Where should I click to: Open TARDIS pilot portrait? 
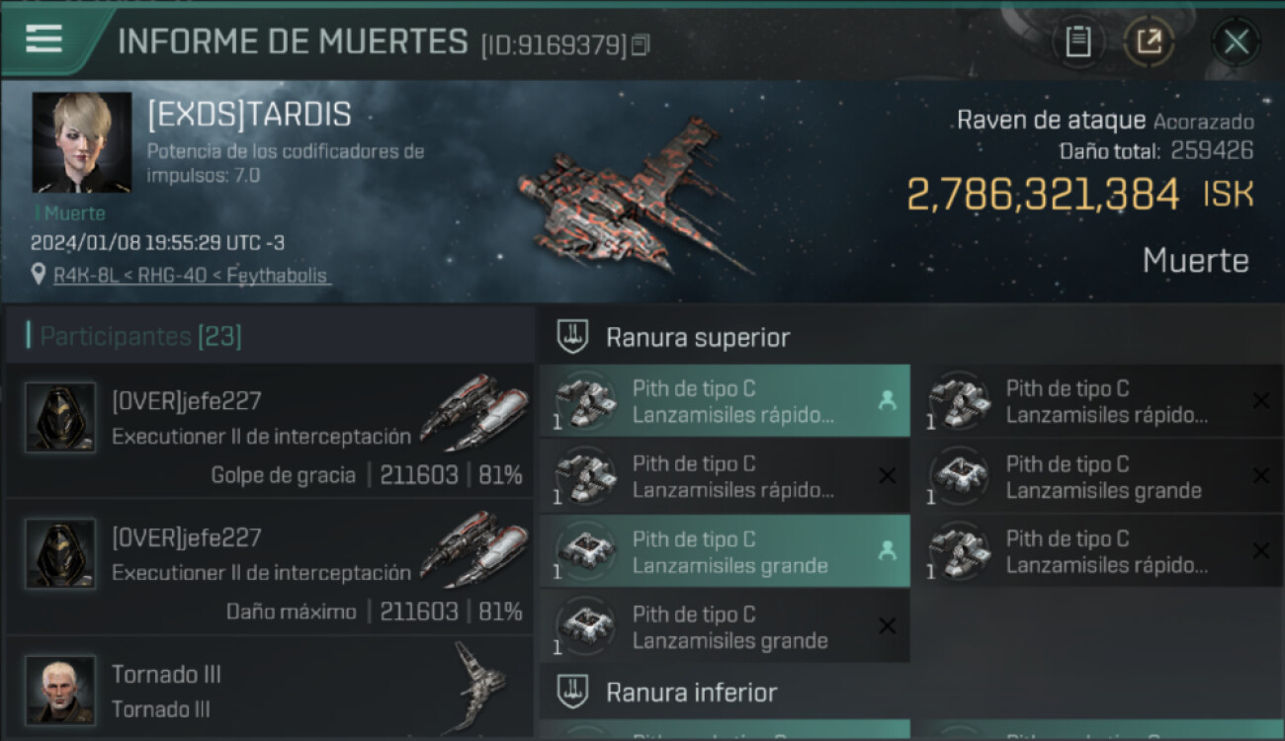[82, 142]
